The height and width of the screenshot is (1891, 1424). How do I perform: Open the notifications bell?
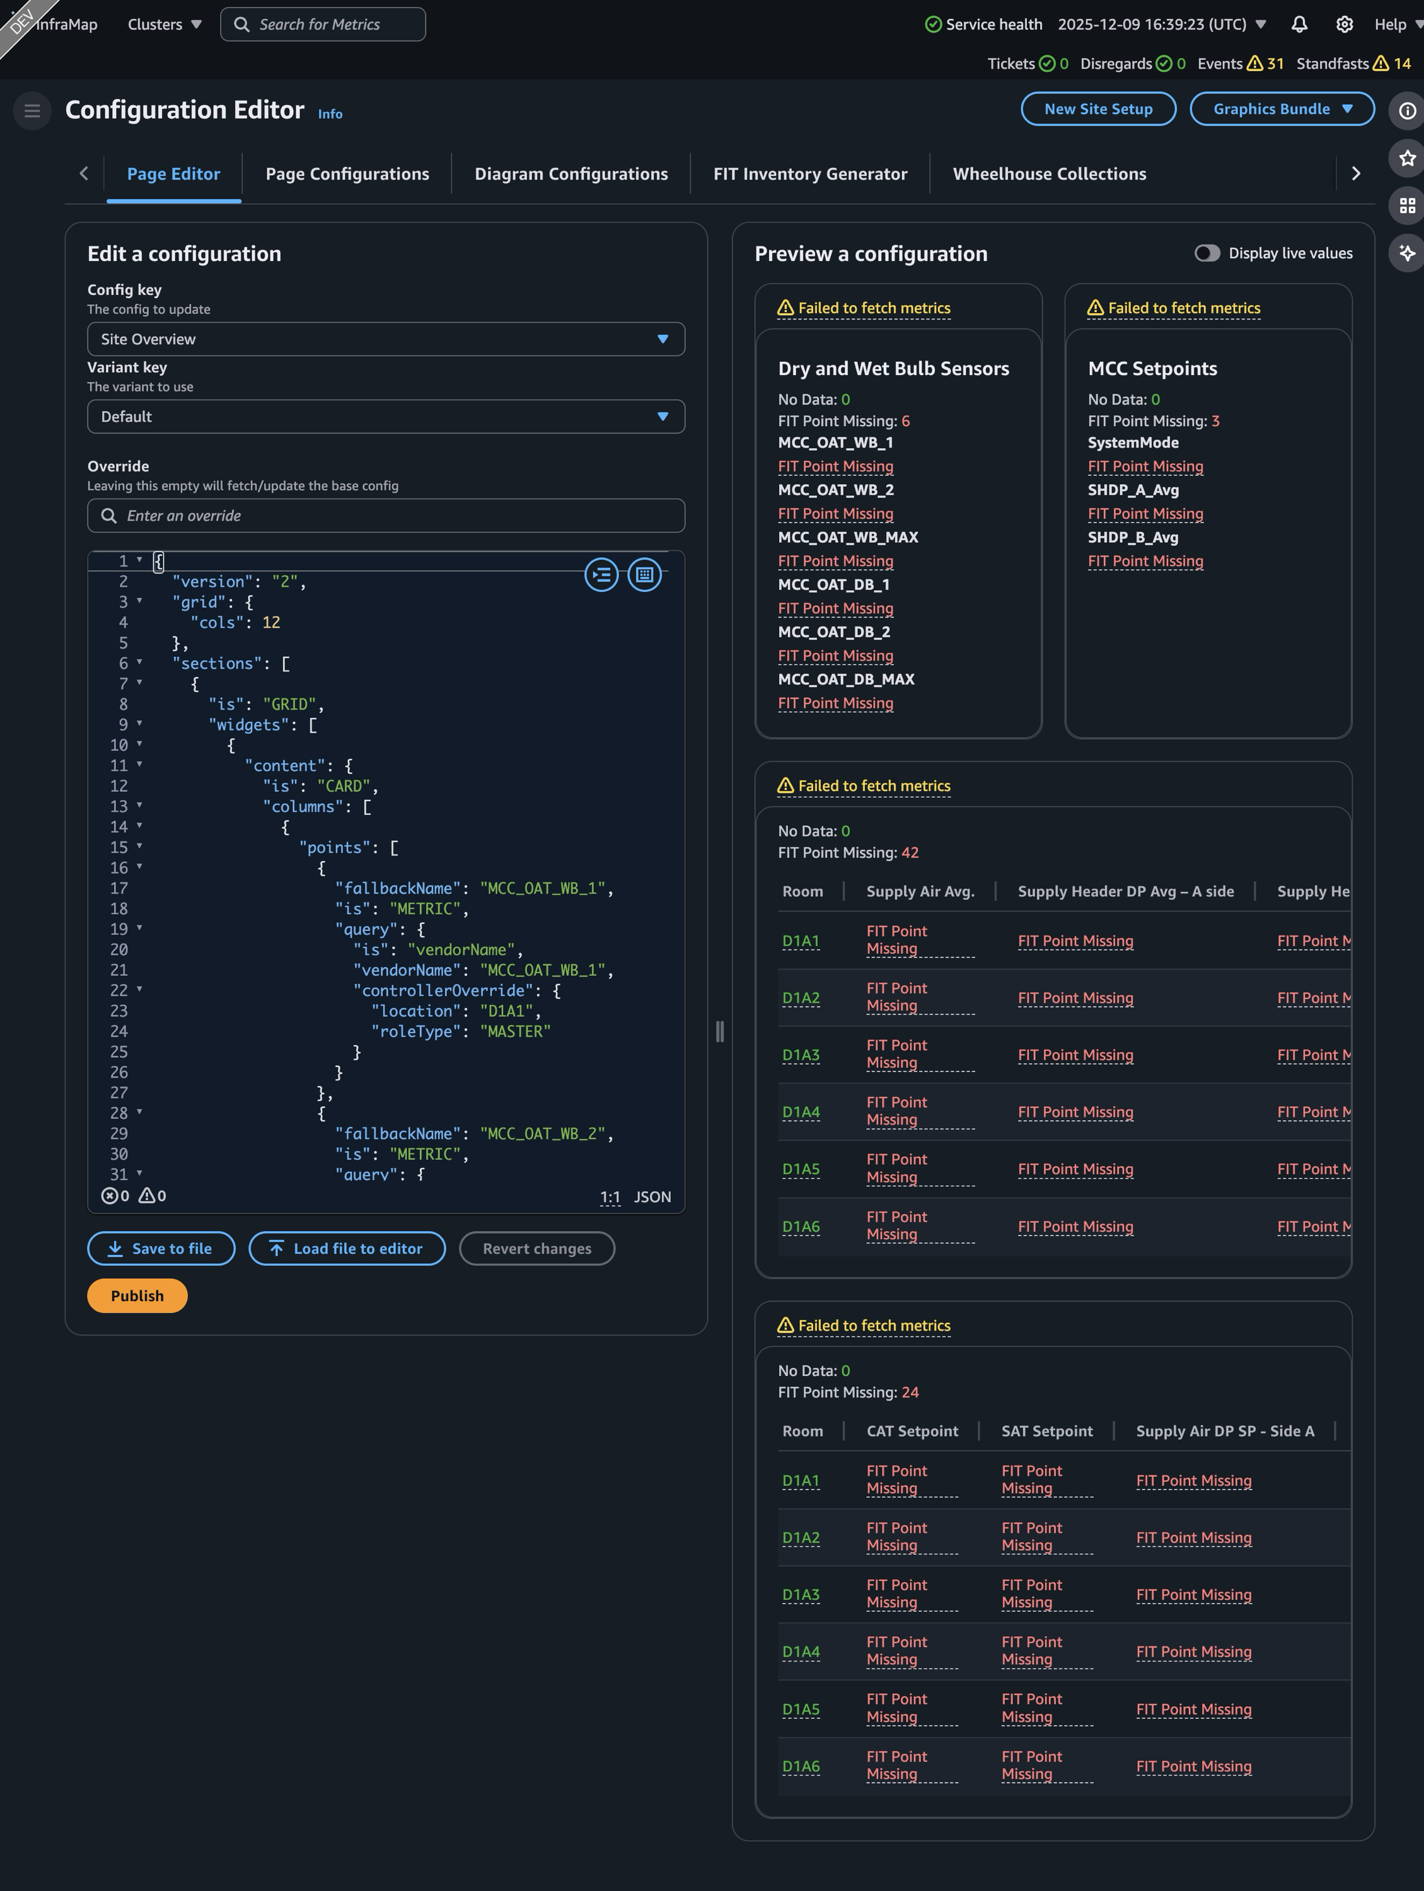[1299, 24]
